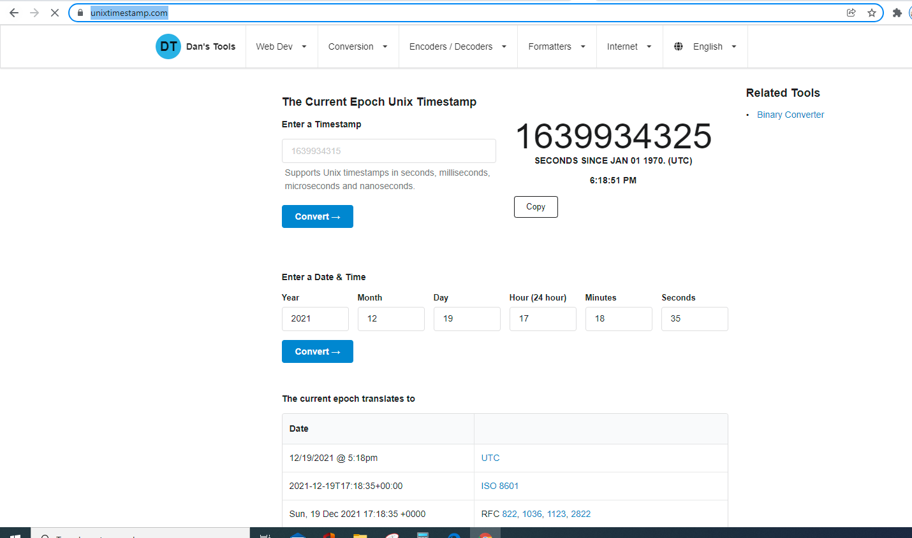
Task: Copy the current epoch timestamp
Action: click(536, 207)
